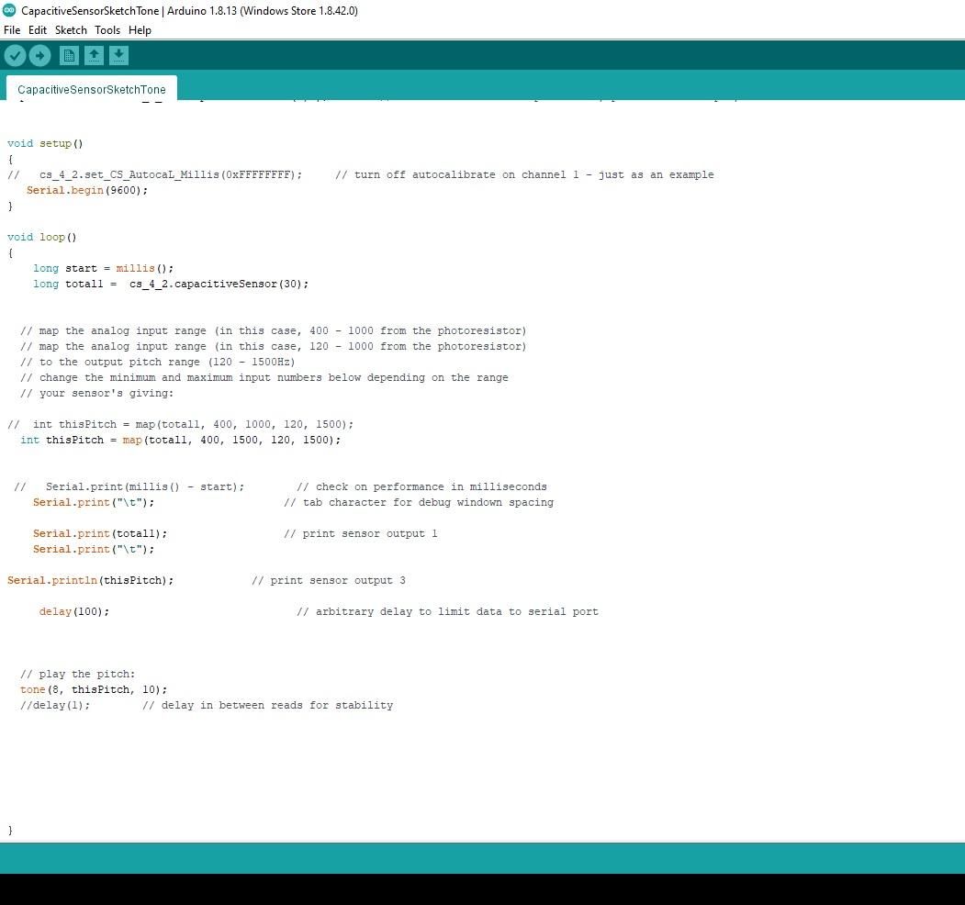Click the Arduino logo in the title bar

9,11
